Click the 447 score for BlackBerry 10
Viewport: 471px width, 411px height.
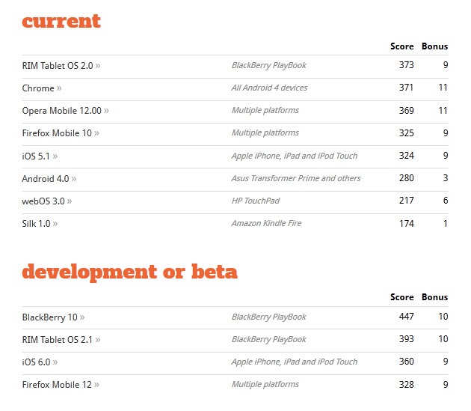pos(407,317)
